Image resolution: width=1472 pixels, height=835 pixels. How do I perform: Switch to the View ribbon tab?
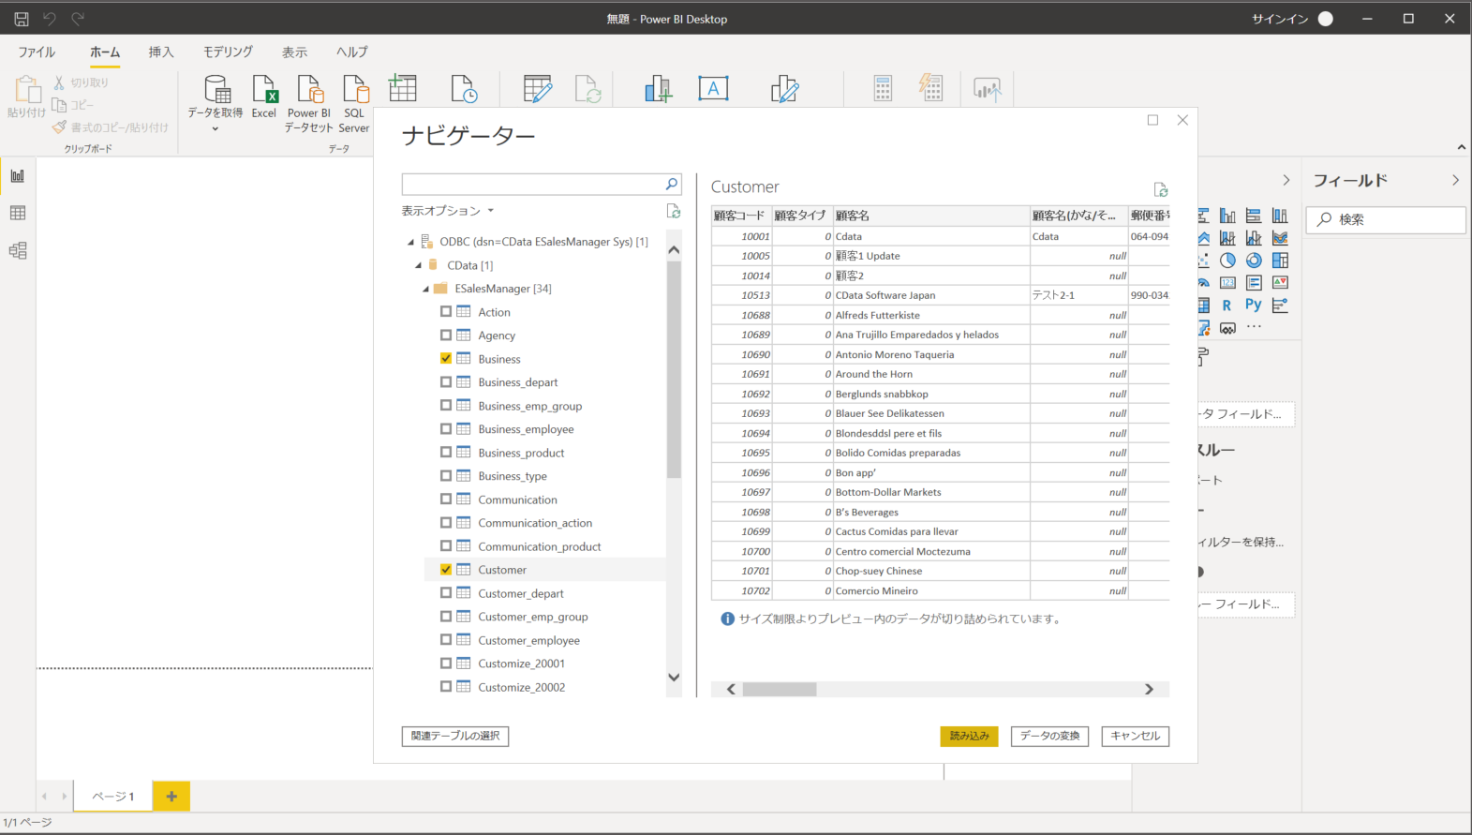pos(294,52)
